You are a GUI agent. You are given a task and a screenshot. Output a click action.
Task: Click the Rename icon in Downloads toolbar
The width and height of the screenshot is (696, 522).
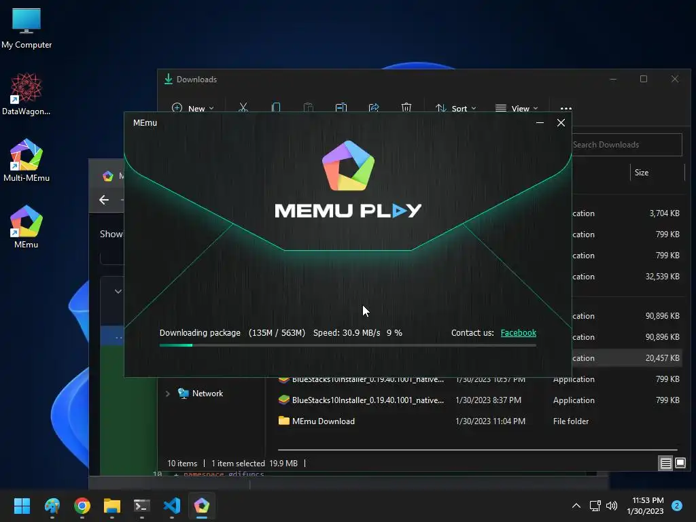(x=341, y=108)
